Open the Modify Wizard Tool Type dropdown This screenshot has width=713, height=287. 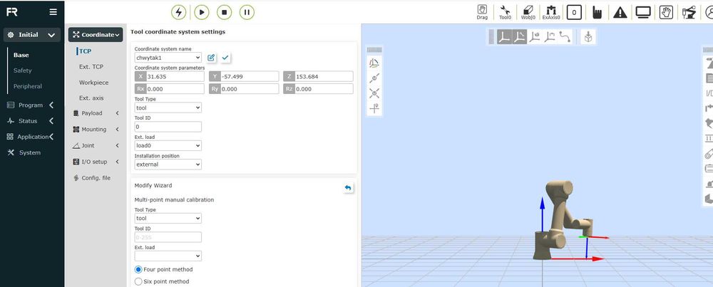click(x=168, y=219)
